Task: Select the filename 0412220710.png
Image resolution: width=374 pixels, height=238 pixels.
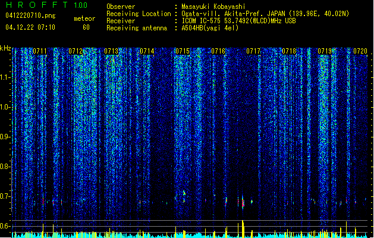Action: (30, 15)
